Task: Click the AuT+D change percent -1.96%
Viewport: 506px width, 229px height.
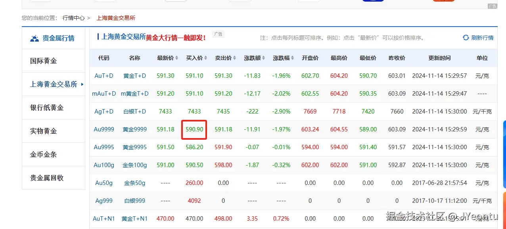Action: [x=281, y=76]
